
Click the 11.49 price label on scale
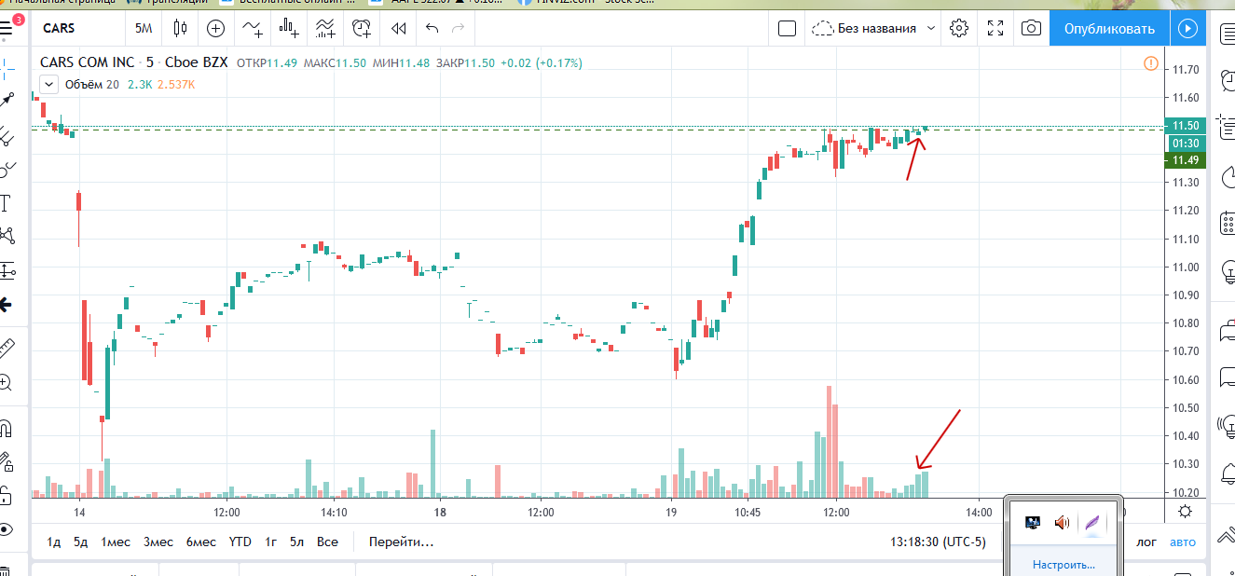[1186, 160]
